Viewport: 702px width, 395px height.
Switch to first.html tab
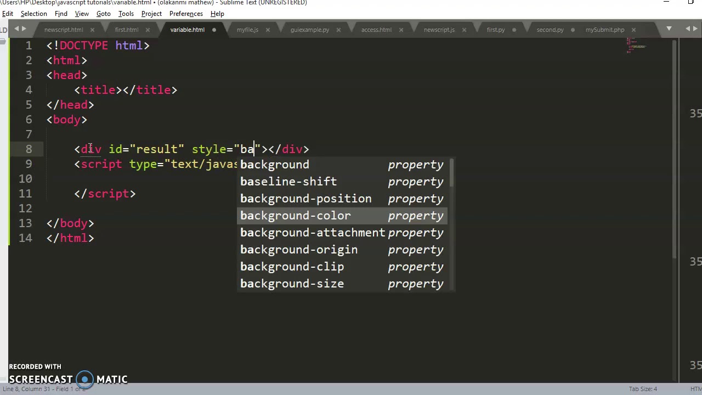pos(127,30)
